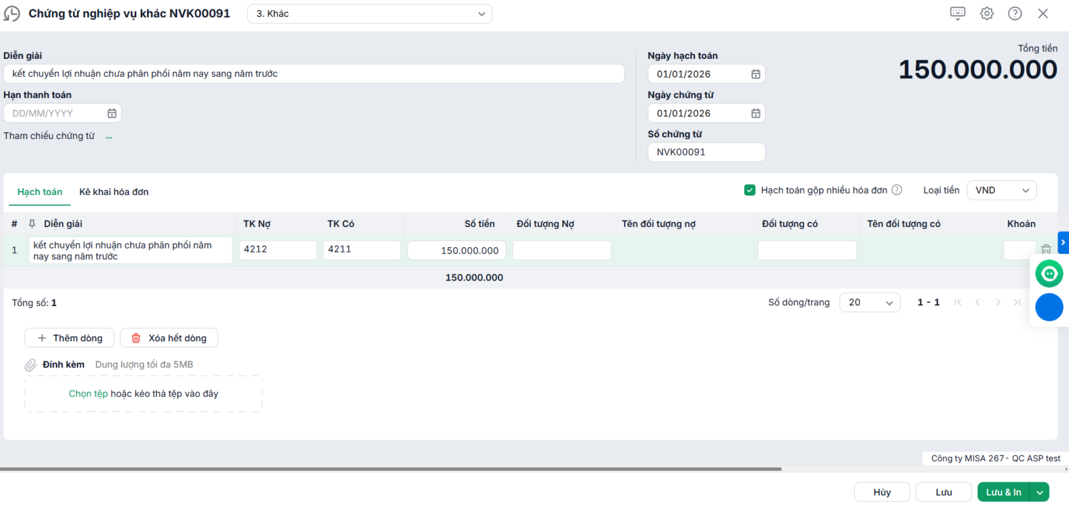The height and width of the screenshot is (505, 1069).
Task: Switch to the Kê khai hóa đơn tab
Action: (114, 192)
